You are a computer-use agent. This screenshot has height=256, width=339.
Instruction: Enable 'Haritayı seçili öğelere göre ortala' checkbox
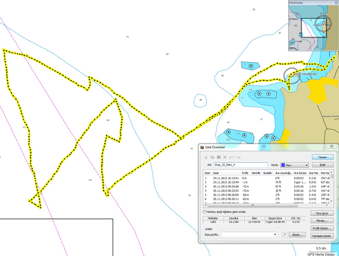tap(204, 212)
